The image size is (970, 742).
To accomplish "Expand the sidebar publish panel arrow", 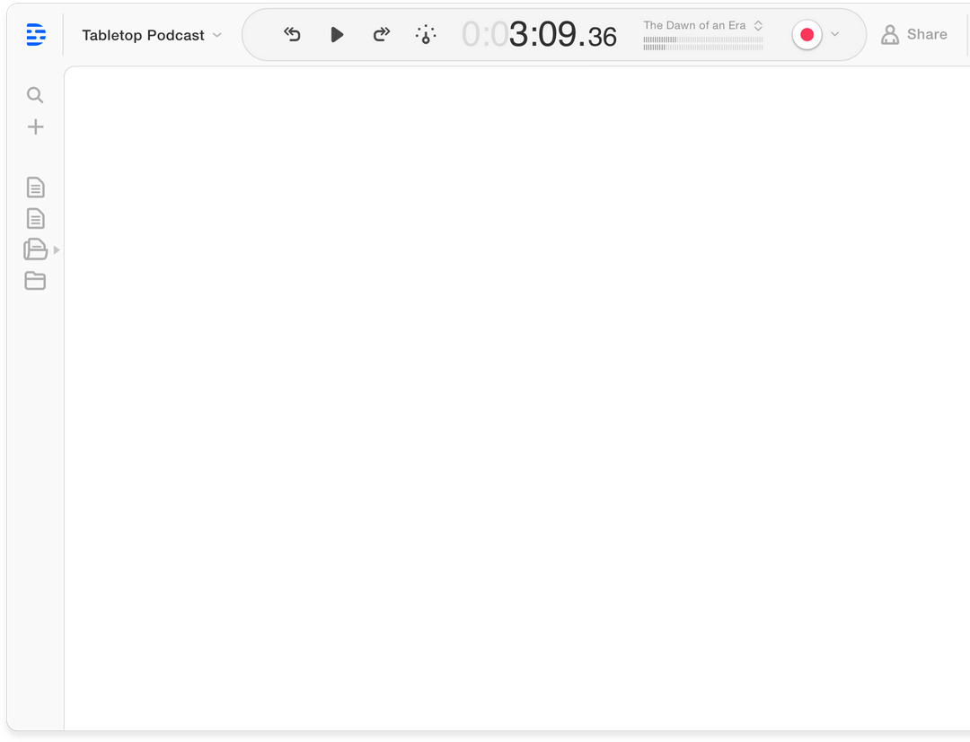I will coord(57,250).
